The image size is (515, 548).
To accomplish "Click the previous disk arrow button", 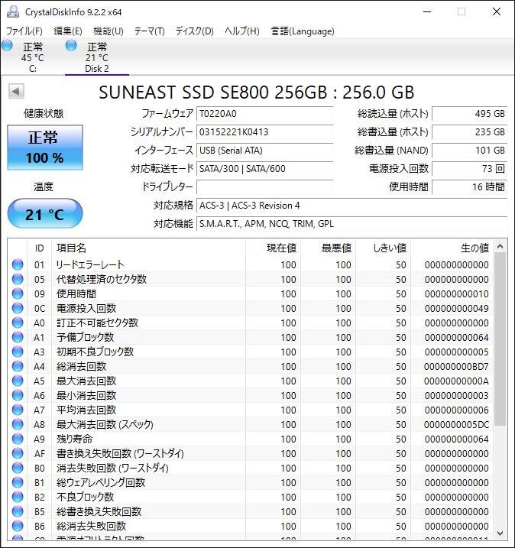I will (16, 92).
